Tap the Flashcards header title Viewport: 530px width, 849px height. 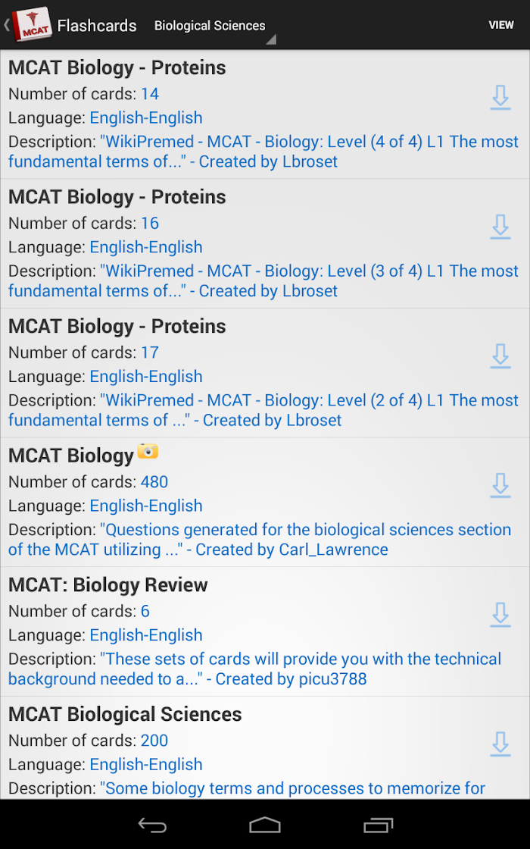pos(97,26)
